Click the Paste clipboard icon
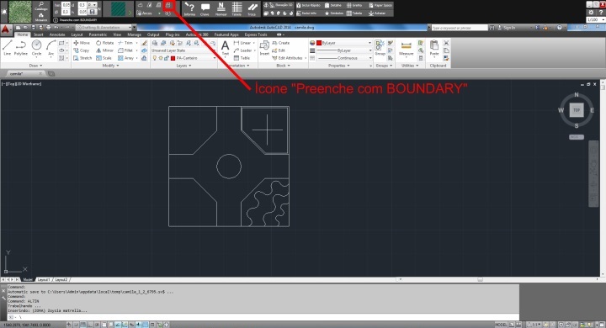Screen dimensions: 606x328 pos(434,49)
